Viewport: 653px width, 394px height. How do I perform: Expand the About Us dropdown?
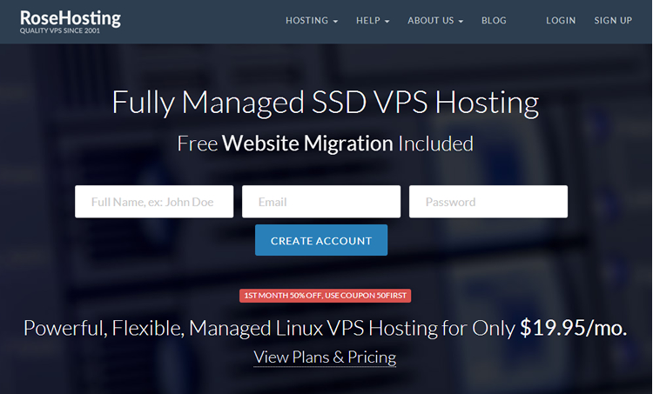pyautogui.click(x=435, y=21)
